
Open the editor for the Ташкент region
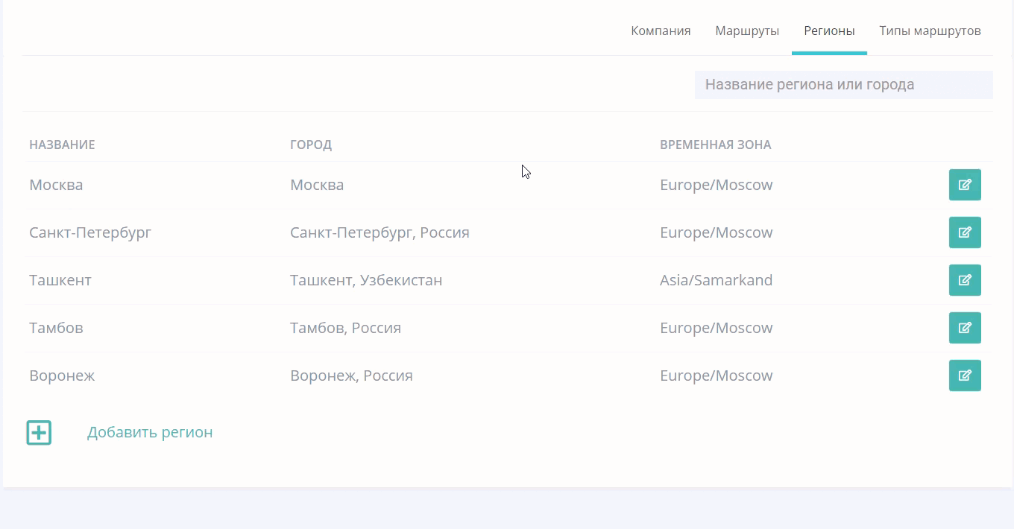[x=964, y=280]
